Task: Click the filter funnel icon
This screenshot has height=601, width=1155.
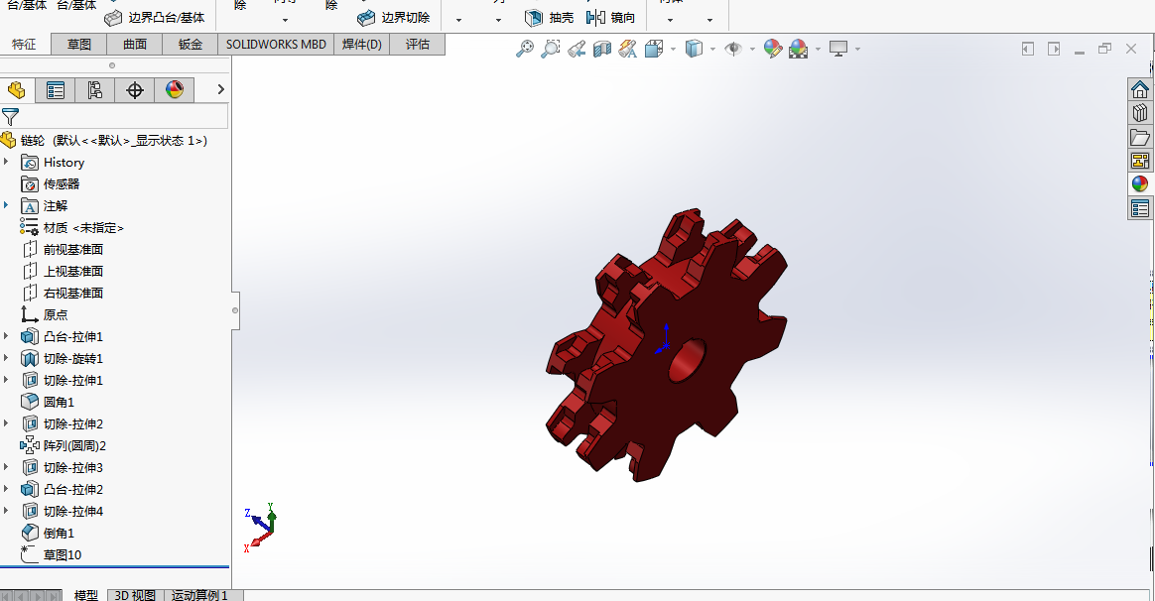Action: [10, 116]
